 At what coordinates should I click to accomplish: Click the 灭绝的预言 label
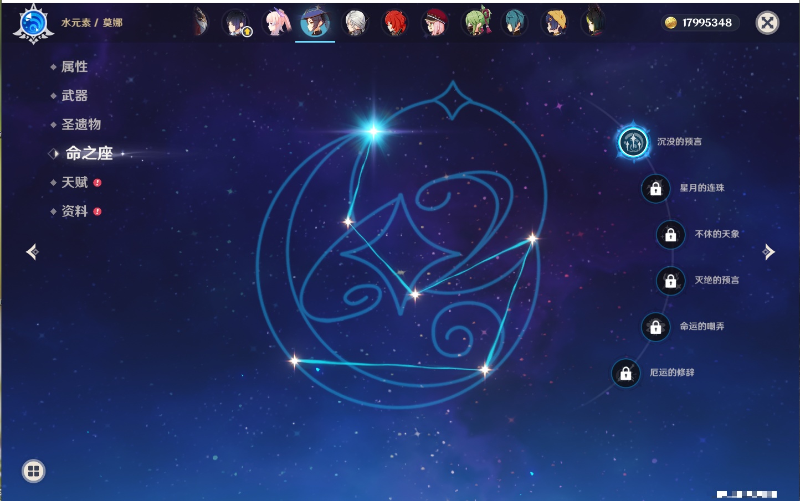tap(717, 280)
